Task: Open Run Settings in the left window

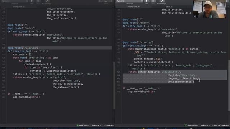Action: coord(47,1)
